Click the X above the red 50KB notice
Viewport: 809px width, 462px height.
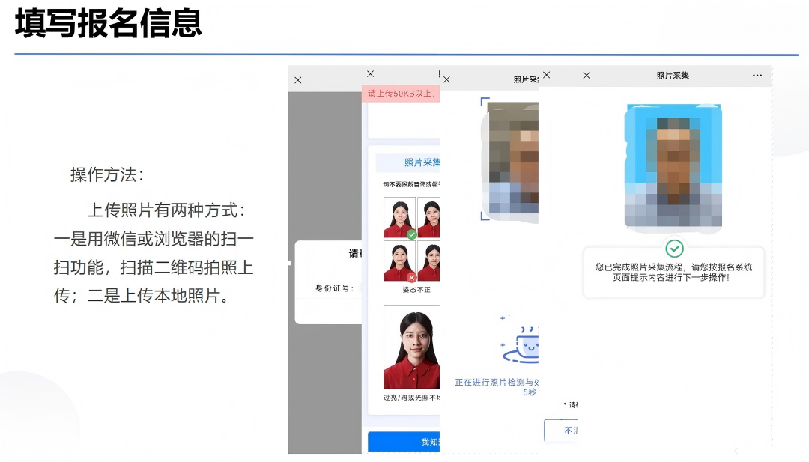click(370, 74)
